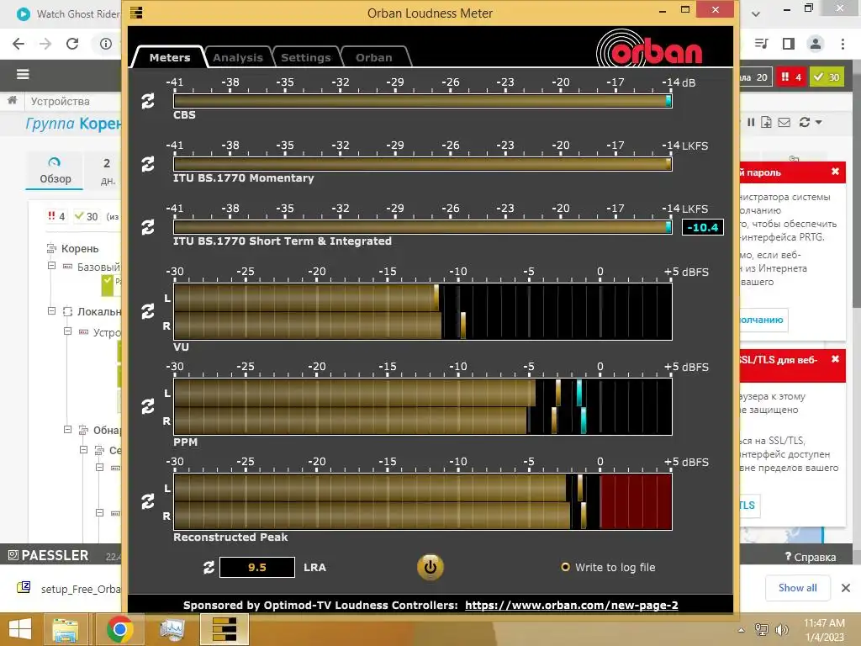This screenshot has width=861, height=646.
Task: Open Chrome from the taskbar
Action: (x=119, y=629)
